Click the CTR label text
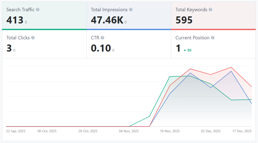 (x=95, y=38)
